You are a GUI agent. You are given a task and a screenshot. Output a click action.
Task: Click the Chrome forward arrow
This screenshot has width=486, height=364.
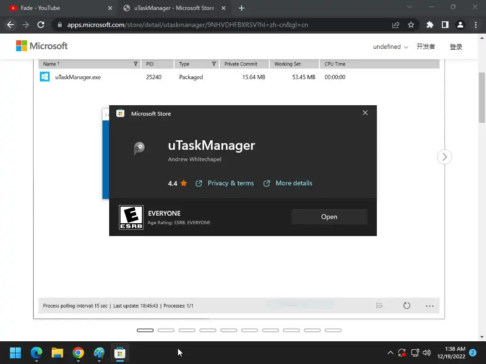pos(26,25)
